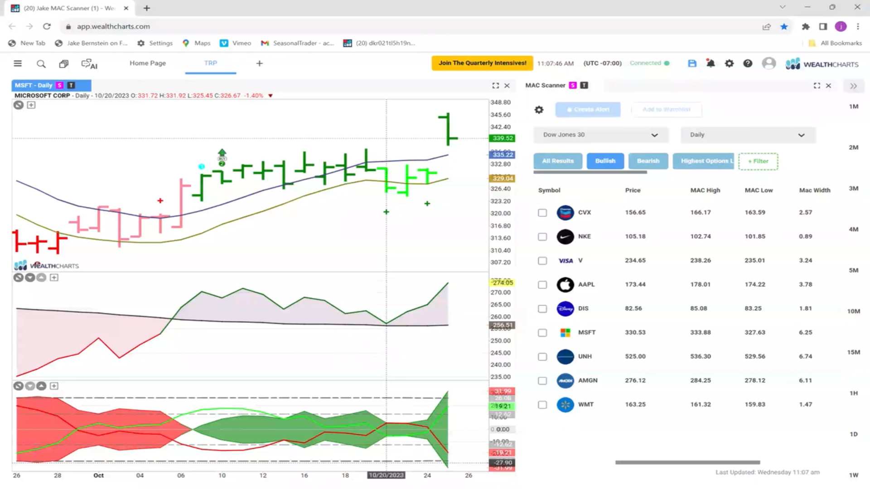870x489 pixels.
Task: Click the S badge on MSFT tab
Action: pyautogui.click(x=59, y=85)
